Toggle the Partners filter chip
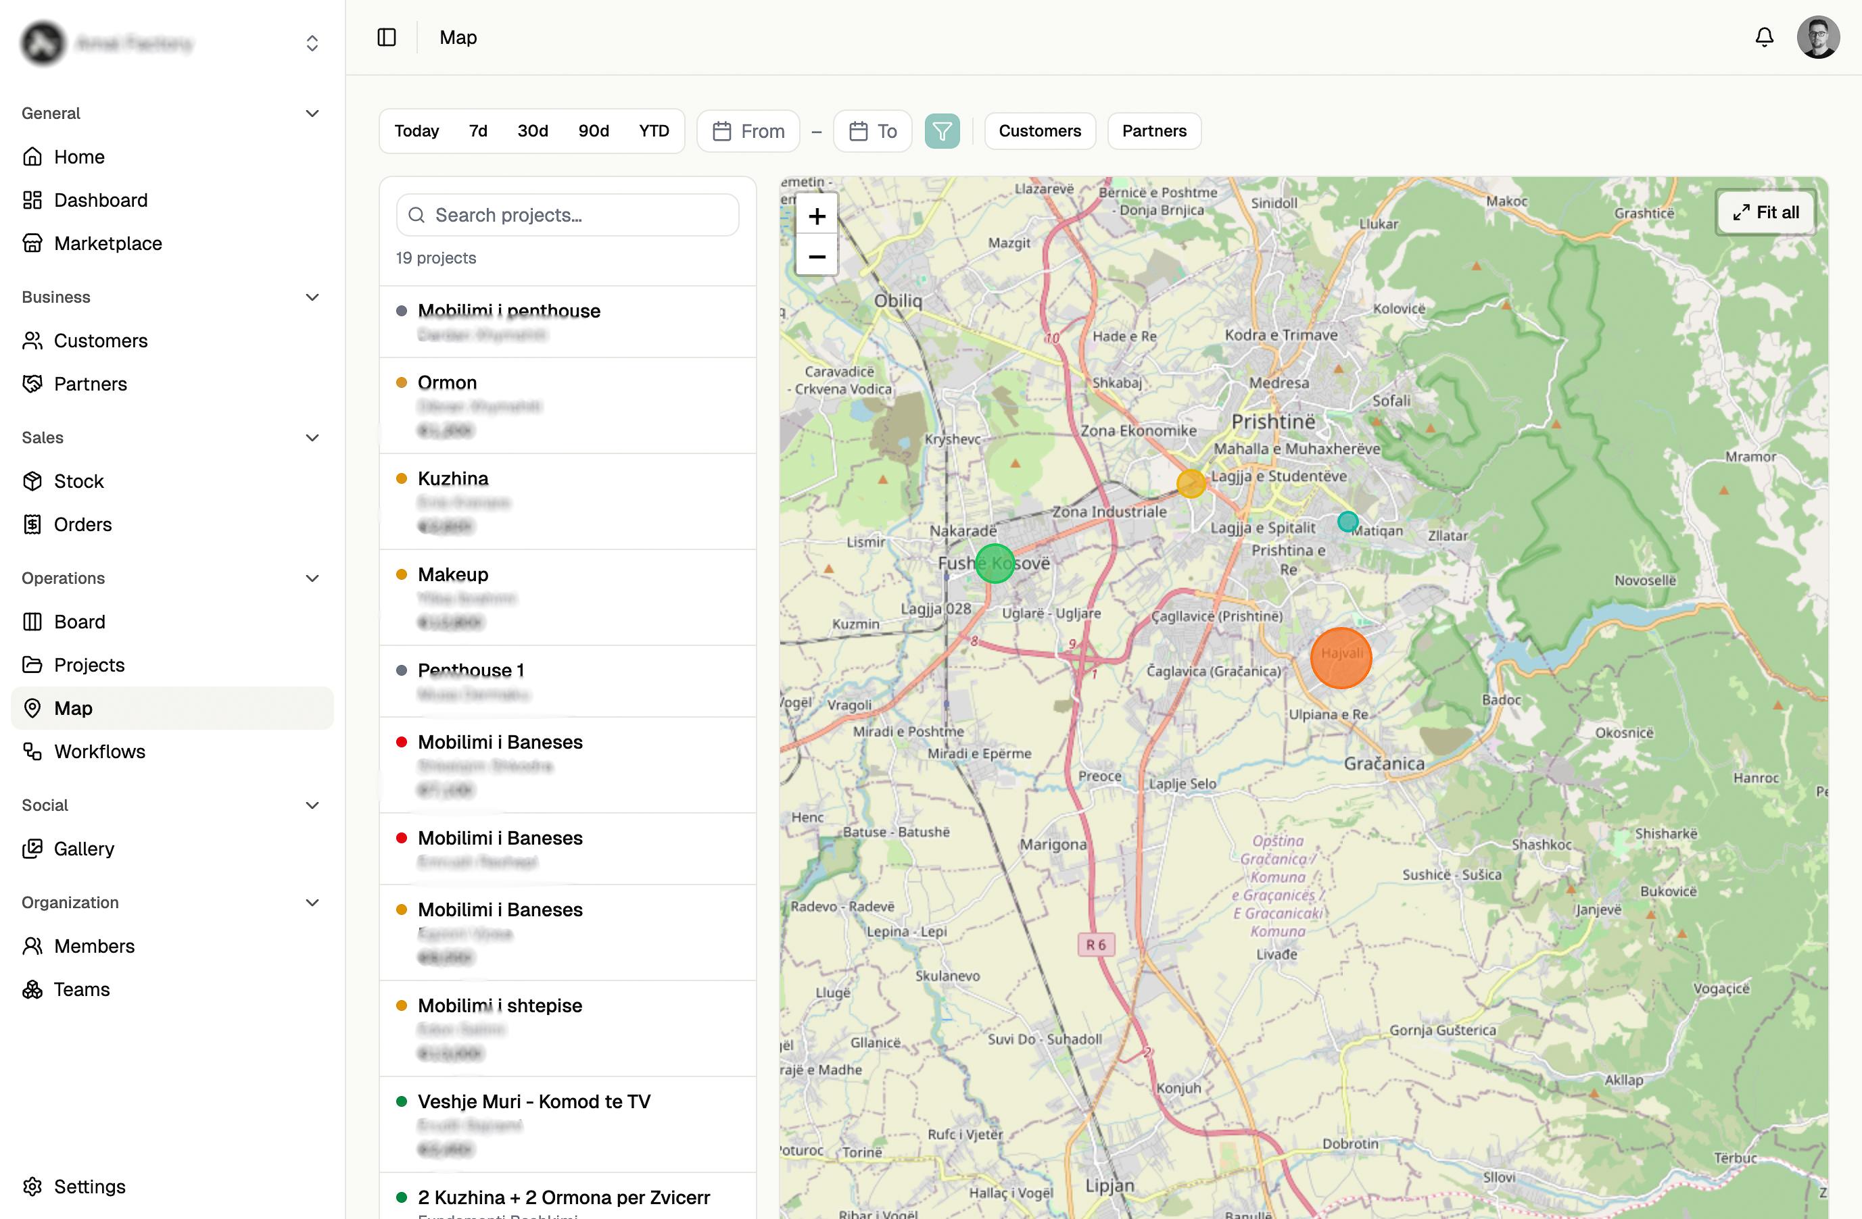 pyautogui.click(x=1154, y=130)
